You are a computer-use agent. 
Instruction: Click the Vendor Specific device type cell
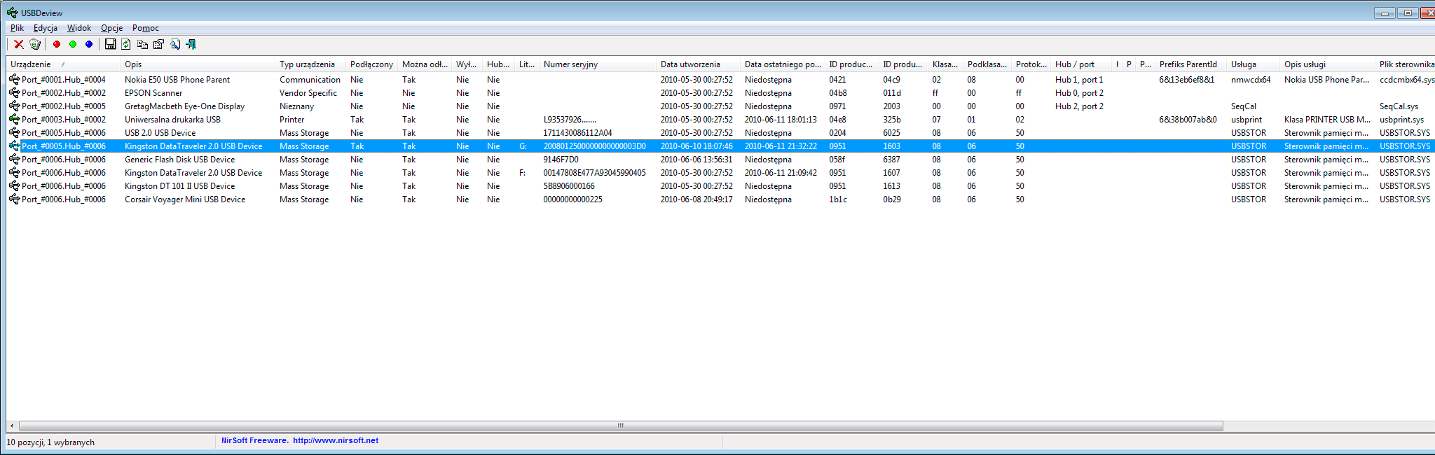308,93
